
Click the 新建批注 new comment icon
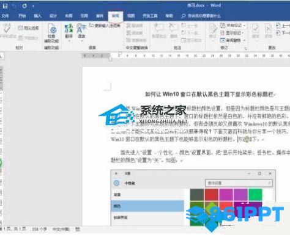[x=159, y=31]
